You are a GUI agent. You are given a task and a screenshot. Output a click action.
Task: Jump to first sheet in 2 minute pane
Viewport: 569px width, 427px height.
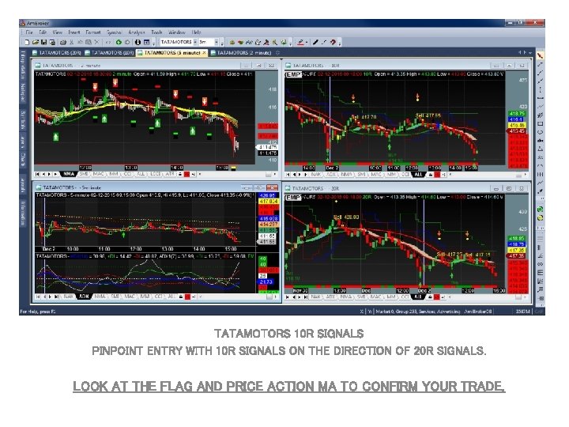coord(37,174)
